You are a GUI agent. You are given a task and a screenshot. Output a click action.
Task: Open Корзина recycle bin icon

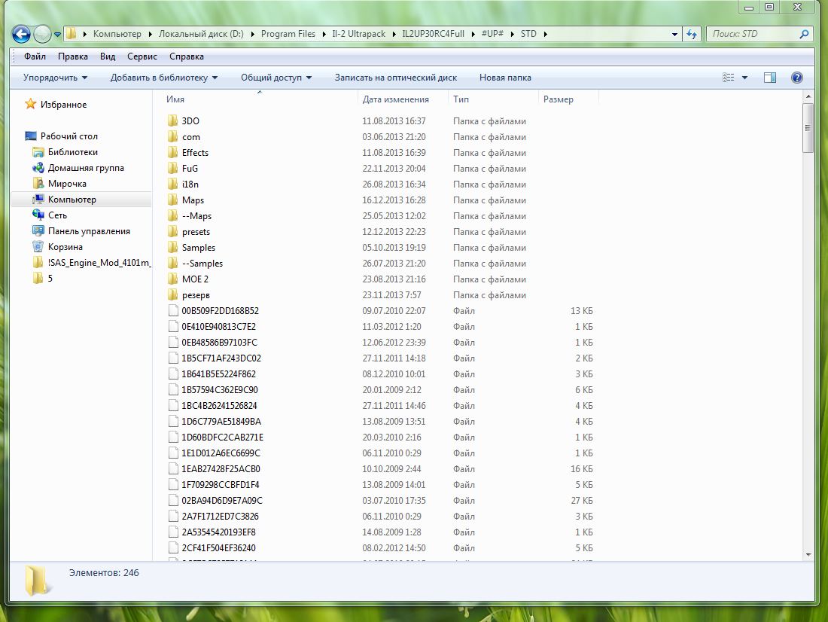[x=38, y=247]
